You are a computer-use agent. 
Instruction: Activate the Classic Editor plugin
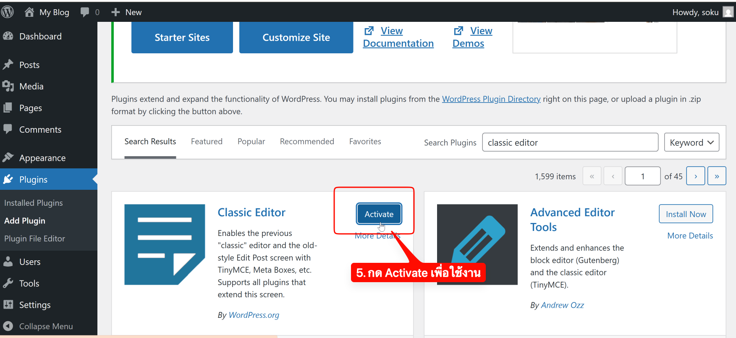(x=379, y=214)
